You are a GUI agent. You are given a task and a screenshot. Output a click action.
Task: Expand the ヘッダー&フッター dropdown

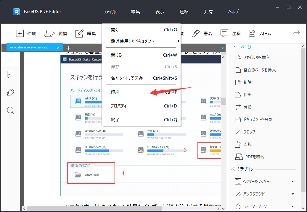pos(292,182)
